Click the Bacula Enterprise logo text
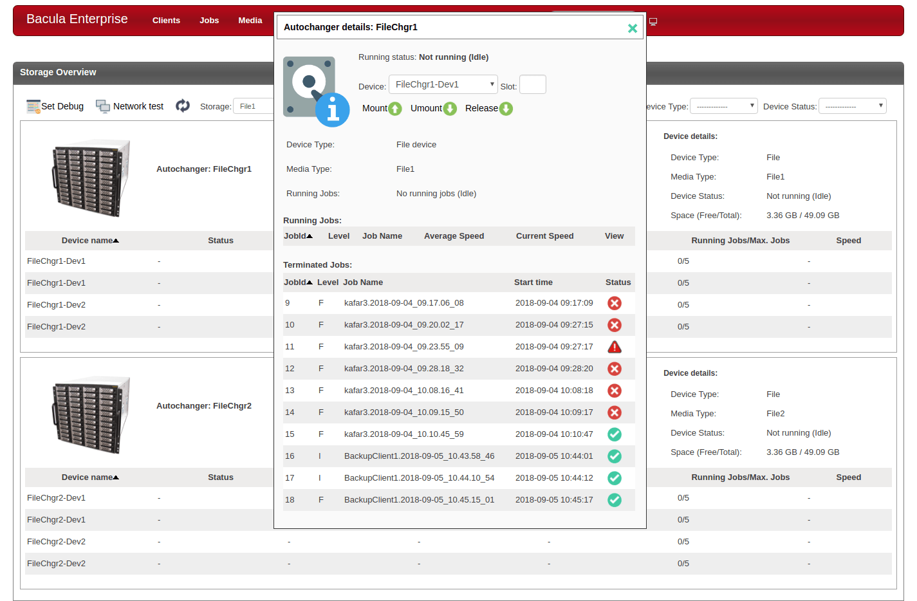This screenshot has width=917, height=601. (x=77, y=19)
